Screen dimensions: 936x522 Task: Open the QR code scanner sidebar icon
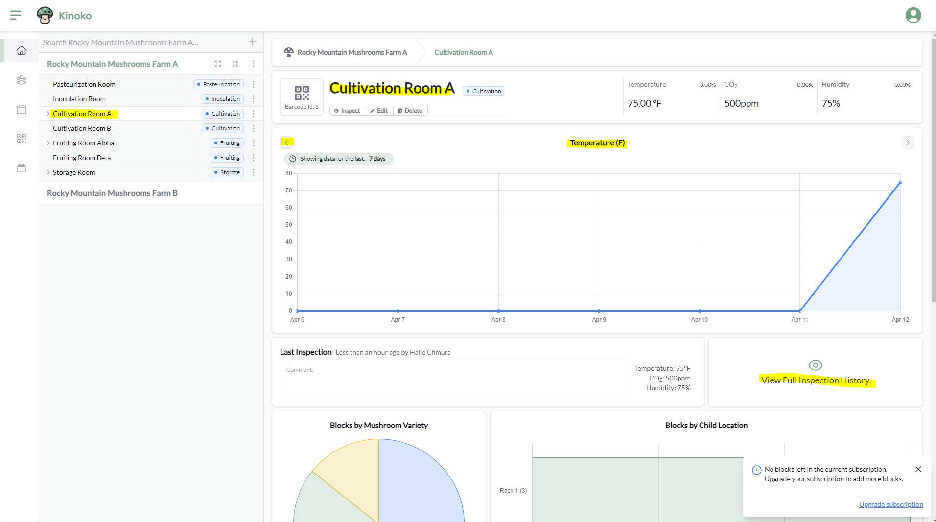click(21, 139)
